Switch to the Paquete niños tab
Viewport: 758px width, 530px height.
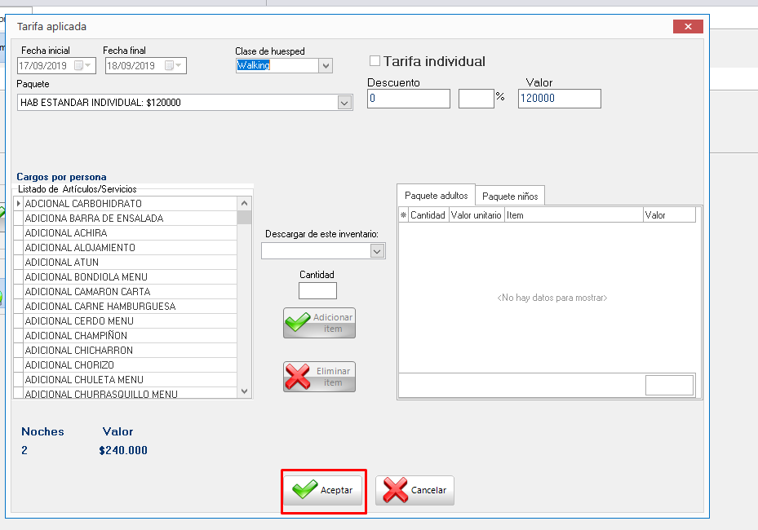click(x=510, y=197)
